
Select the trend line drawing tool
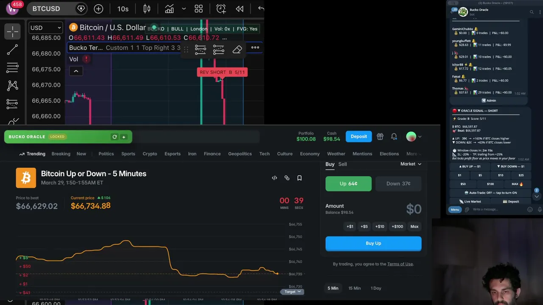(12, 50)
